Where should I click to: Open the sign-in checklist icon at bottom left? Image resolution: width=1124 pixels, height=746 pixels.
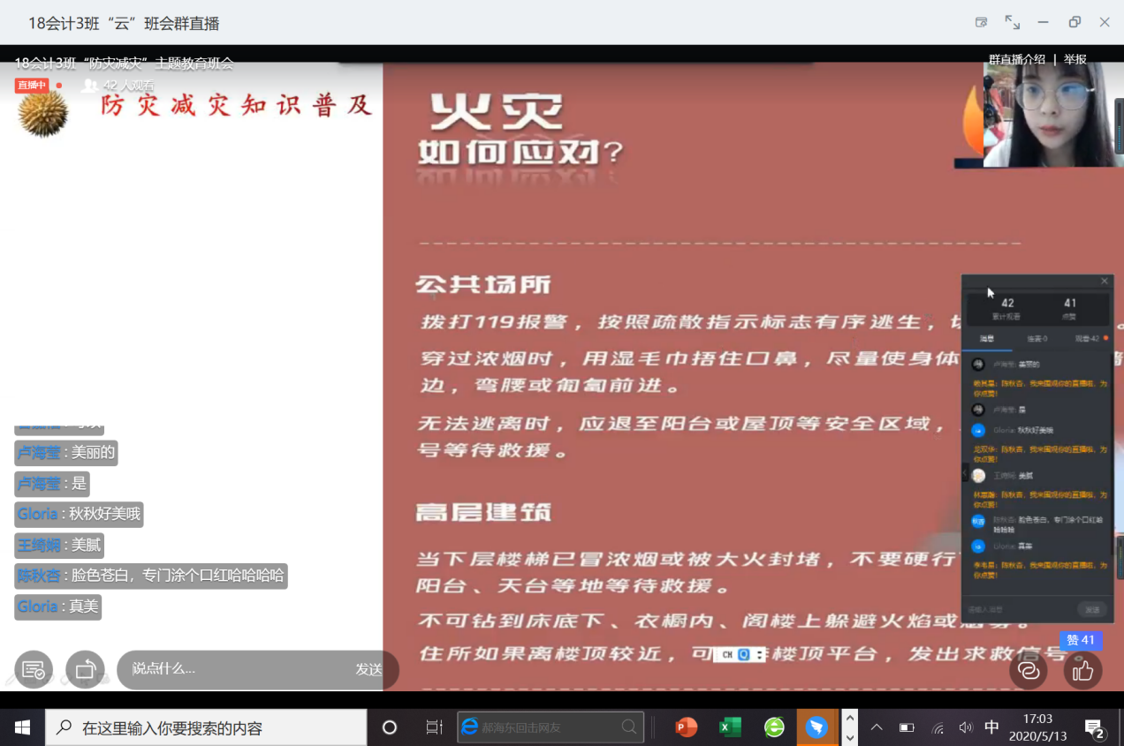[34, 670]
